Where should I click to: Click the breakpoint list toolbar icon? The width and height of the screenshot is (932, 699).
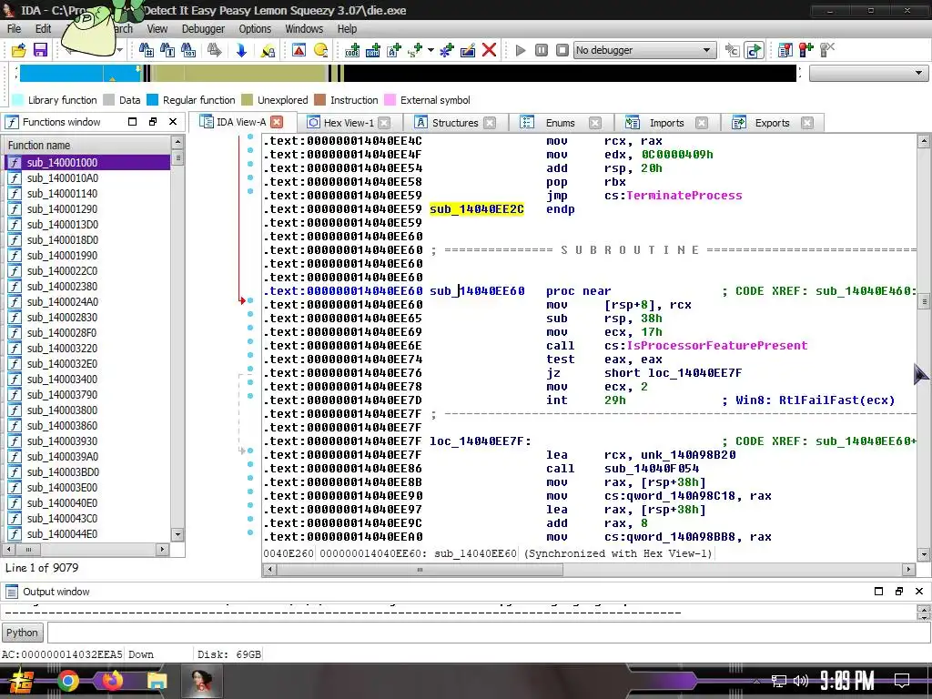785,51
